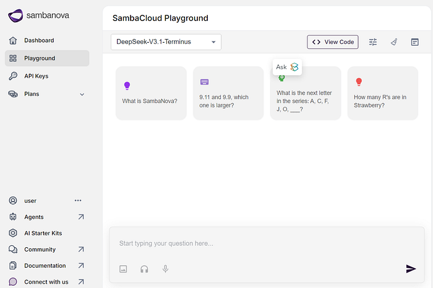433x288 pixels.
Task: Click Community chat bubbles icon
Action: (13, 250)
